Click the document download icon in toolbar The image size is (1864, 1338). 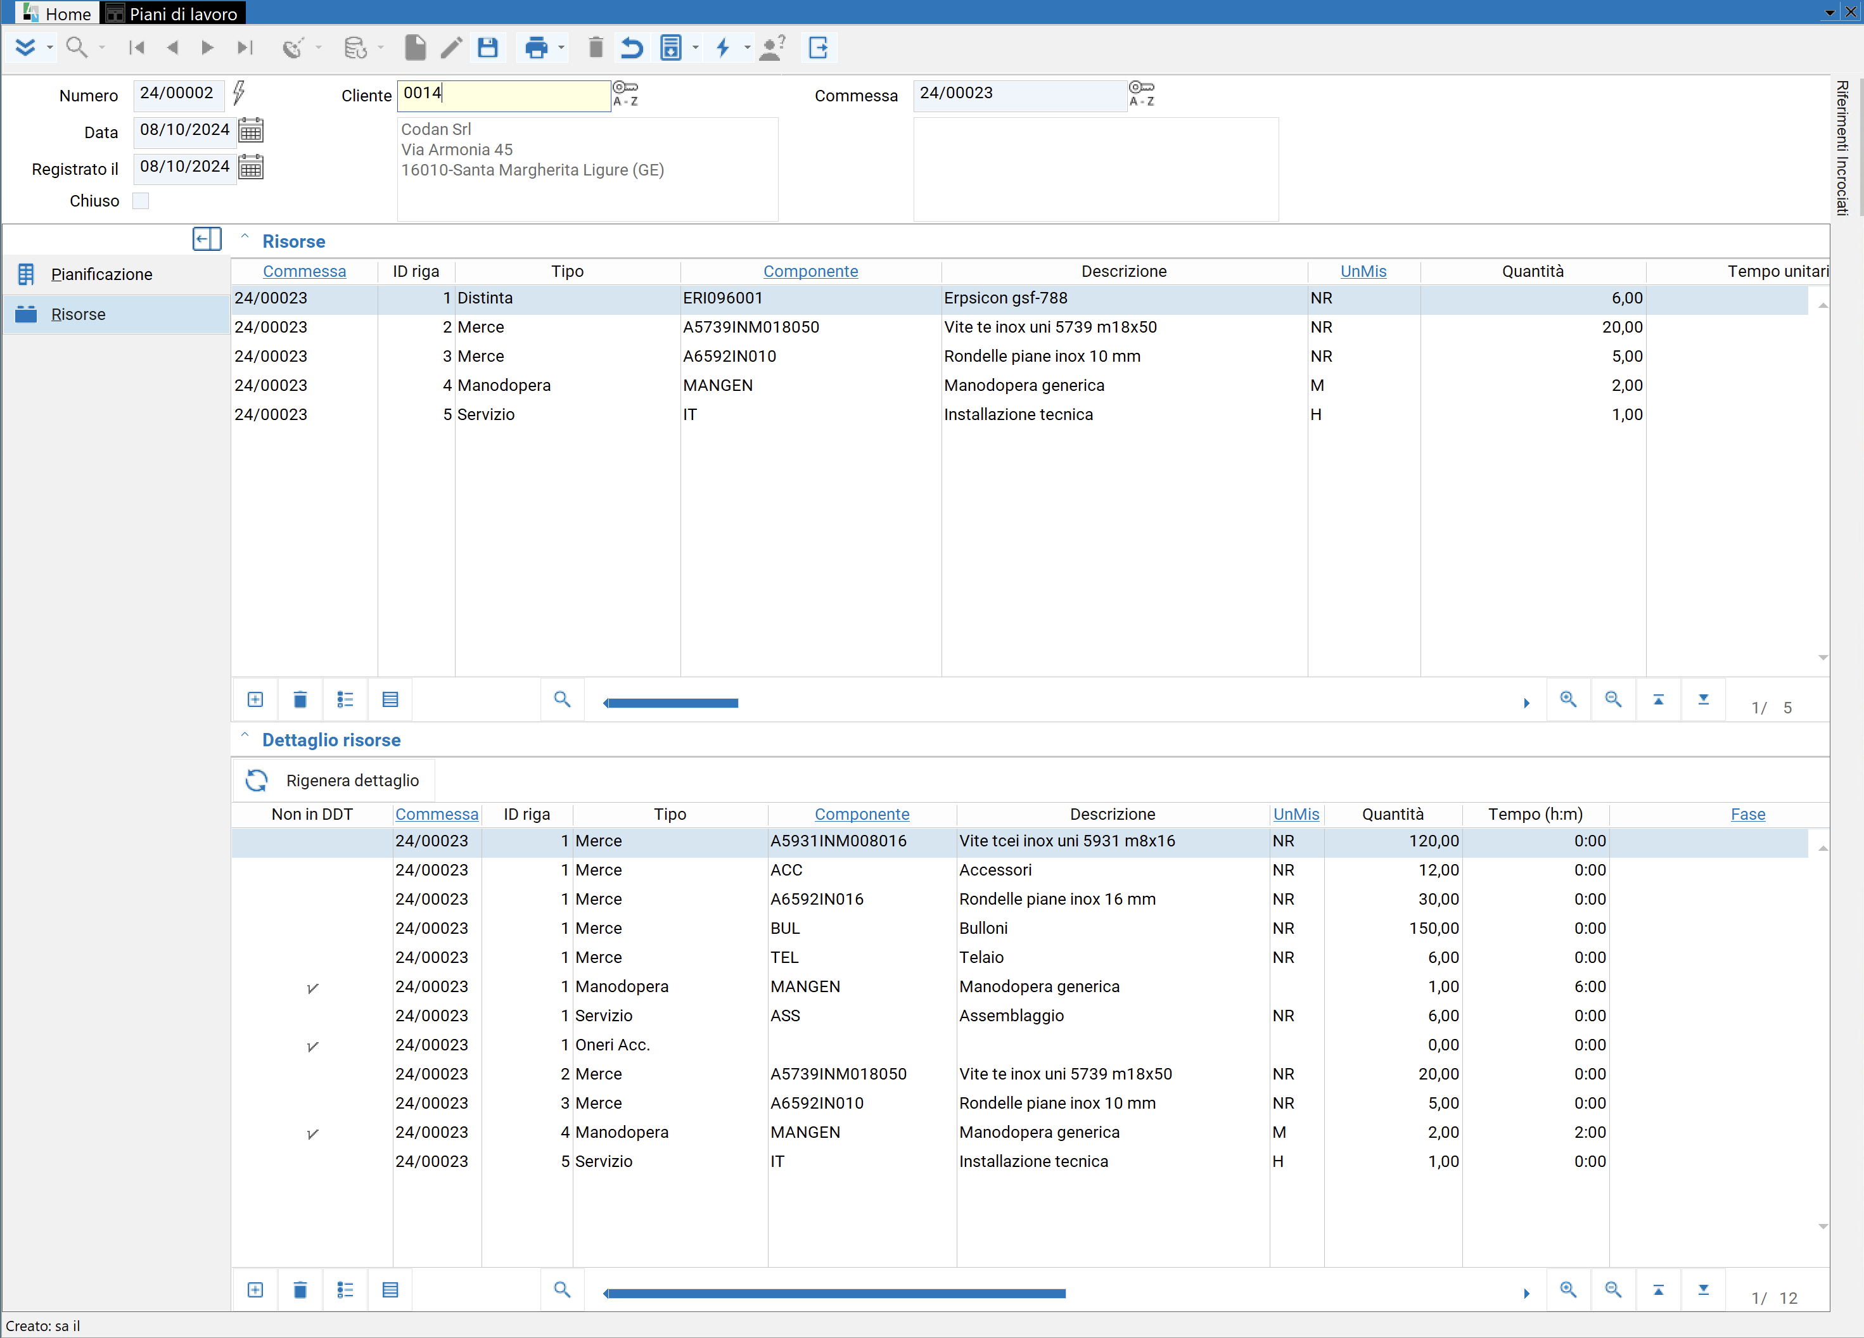coord(672,48)
